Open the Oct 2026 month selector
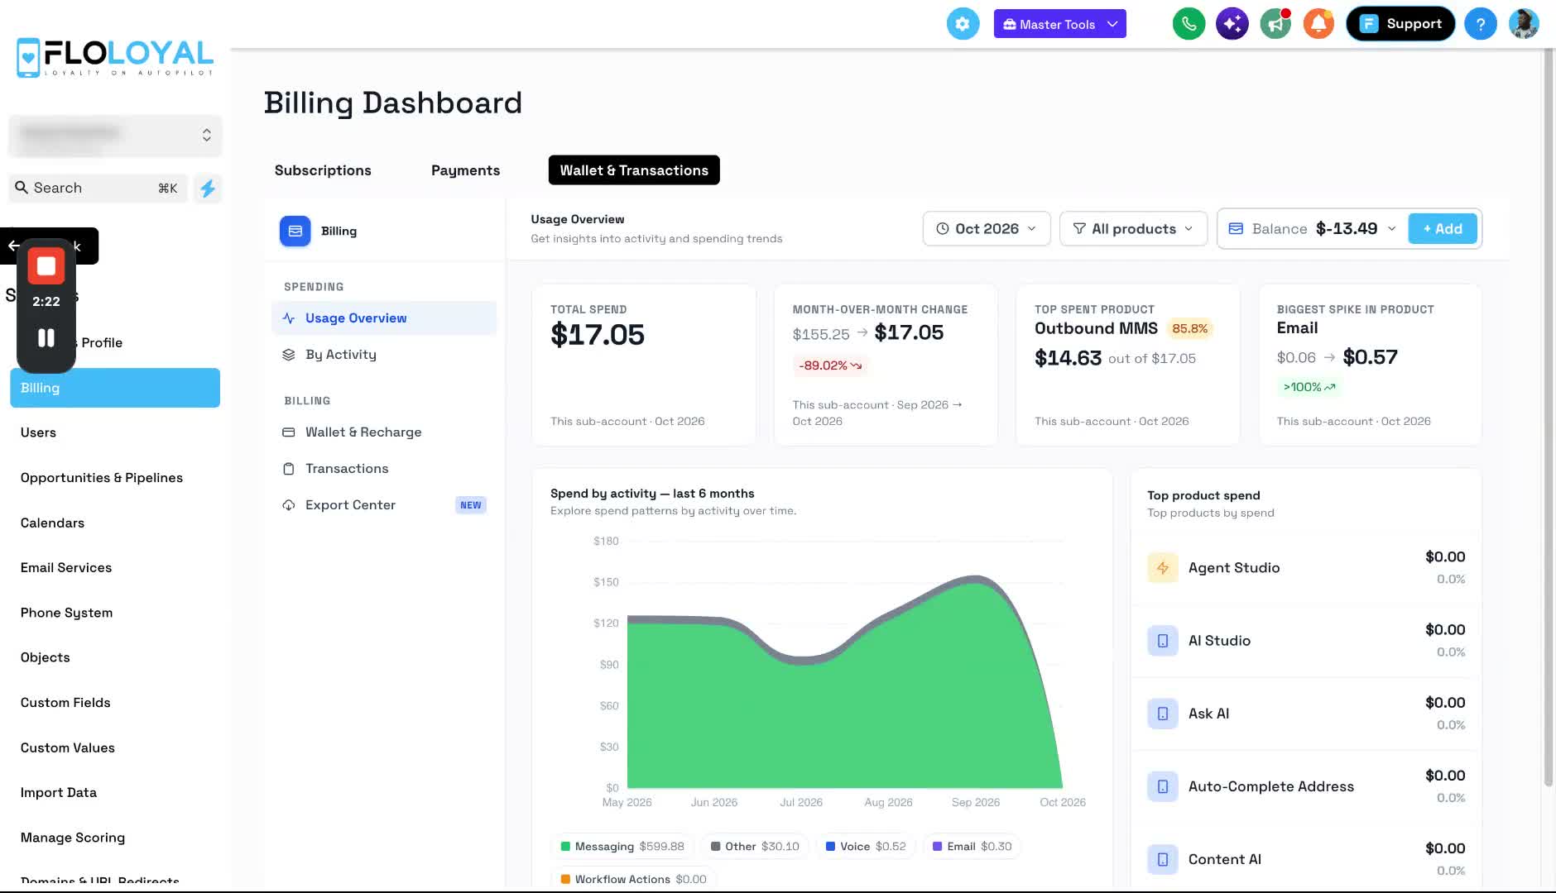The width and height of the screenshot is (1556, 893). tap(987, 229)
